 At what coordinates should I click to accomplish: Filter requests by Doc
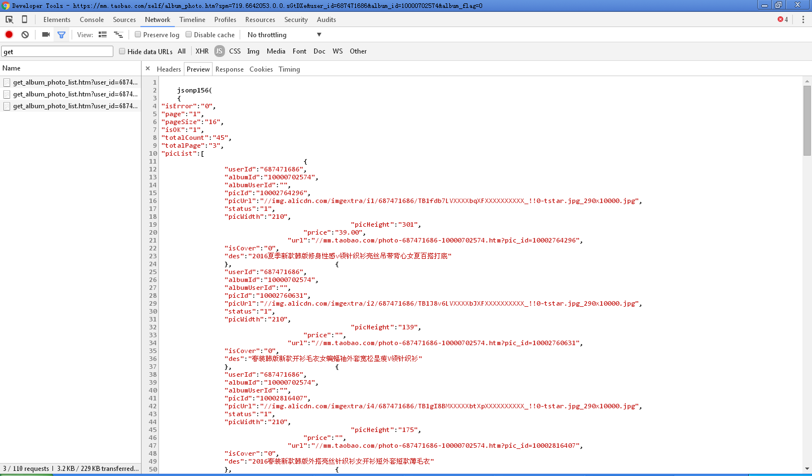(x=319, y=51)
